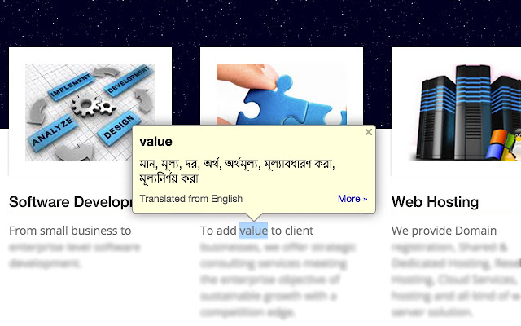The image size is (521, 326).
Task: Open the Software Development cycle image
Action: pyautogui.click(x=90, y=112)
